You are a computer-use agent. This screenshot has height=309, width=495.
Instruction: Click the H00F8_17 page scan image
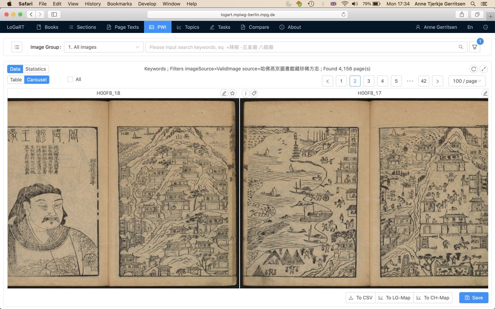tap(364, 193)
